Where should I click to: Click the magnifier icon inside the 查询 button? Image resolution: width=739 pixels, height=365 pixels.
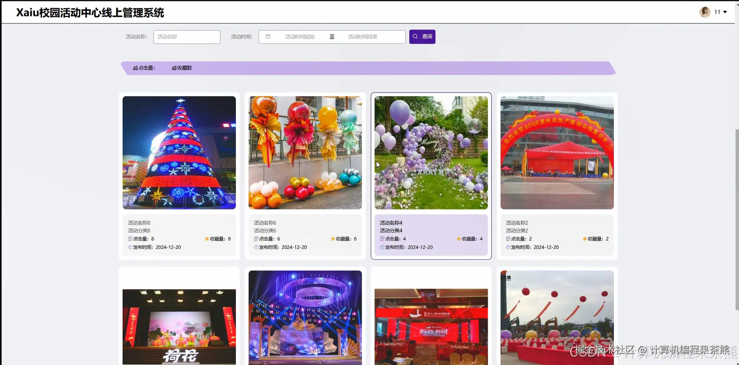(416, 36)
